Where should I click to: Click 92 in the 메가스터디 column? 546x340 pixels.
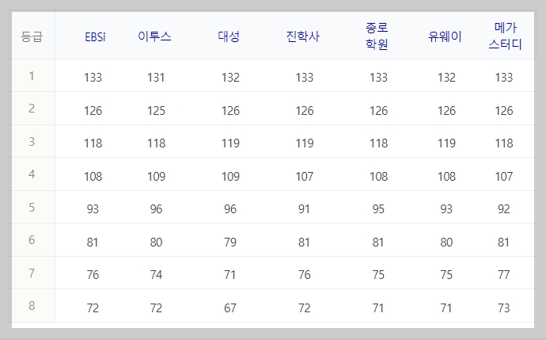(x=503, y=209)
